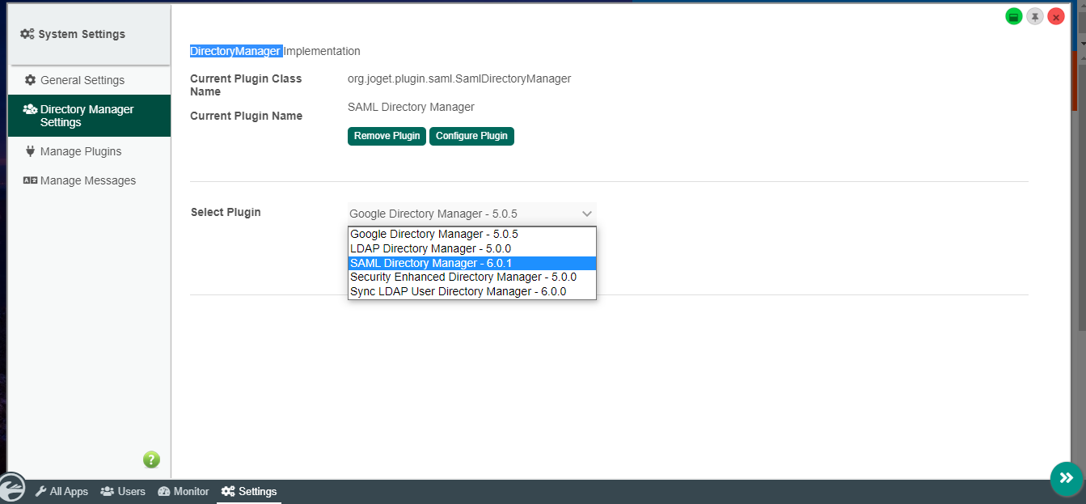Select Sync LDAP User Directory Manager option
This screenshot has width=1086, height=504.
pyautogui.click(x=458, y=291)
